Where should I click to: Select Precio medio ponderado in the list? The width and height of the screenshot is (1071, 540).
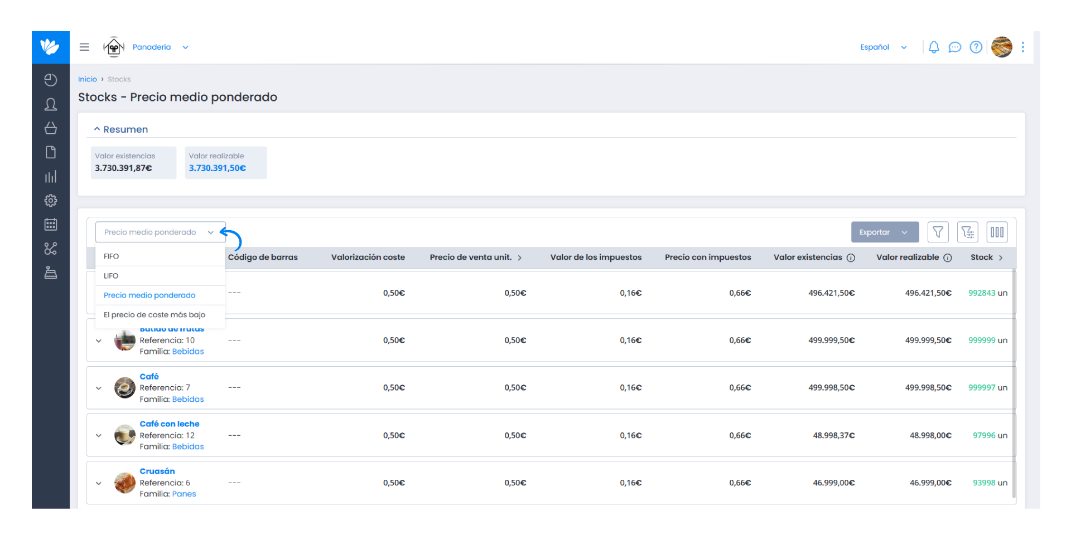pos(160,295)
